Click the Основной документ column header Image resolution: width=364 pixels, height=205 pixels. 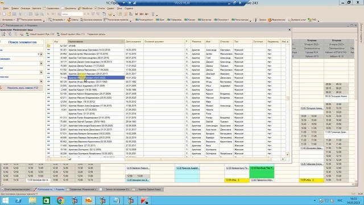[x=164, y=42]
